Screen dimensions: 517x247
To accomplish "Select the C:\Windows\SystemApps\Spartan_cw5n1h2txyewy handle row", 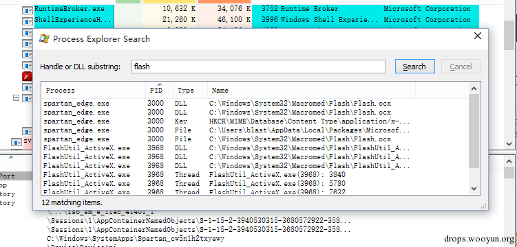I will coord(136,238).
